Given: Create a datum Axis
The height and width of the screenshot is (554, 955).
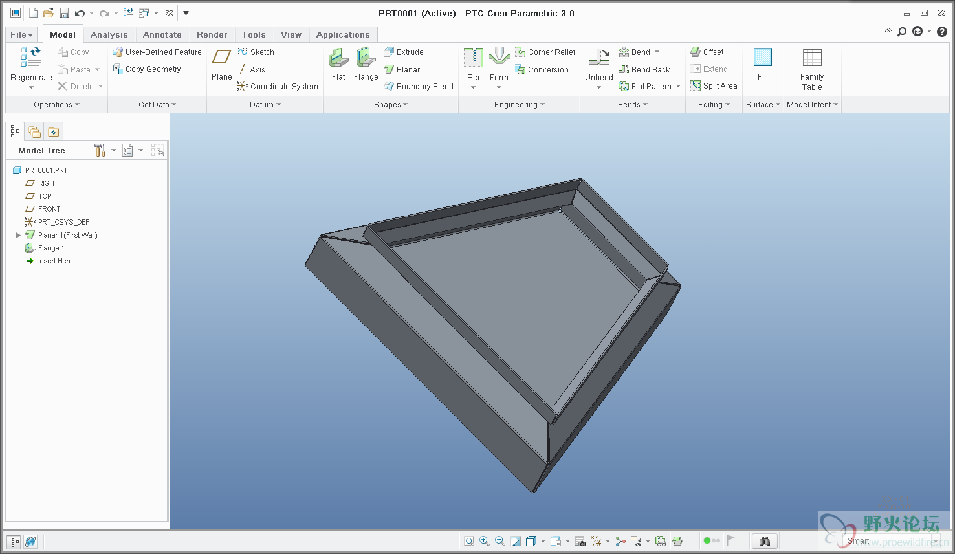Looking at the screenshot, I should coord(252,69).
